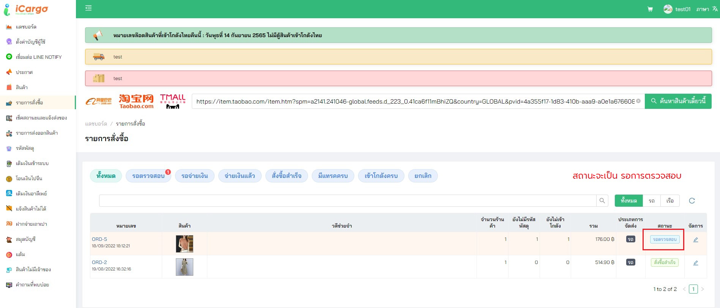Select the Taobao shop logo

click(x=136, y=101)
